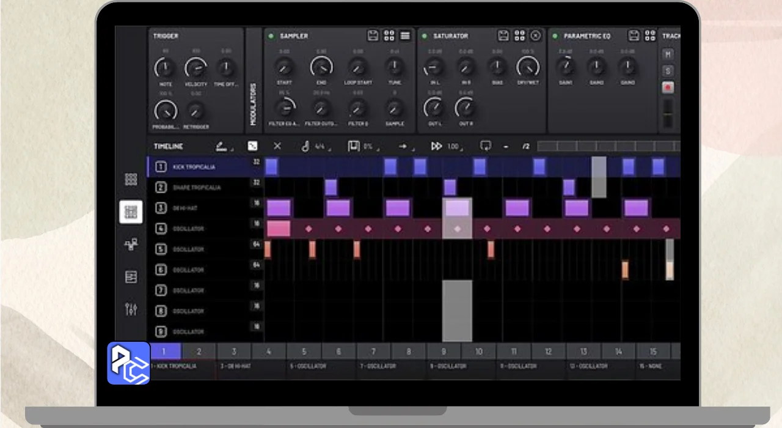The height and width of the screenshot is (428, 782).
Task: Open the Sampler module grid icon
Action: tap(389, 35)
